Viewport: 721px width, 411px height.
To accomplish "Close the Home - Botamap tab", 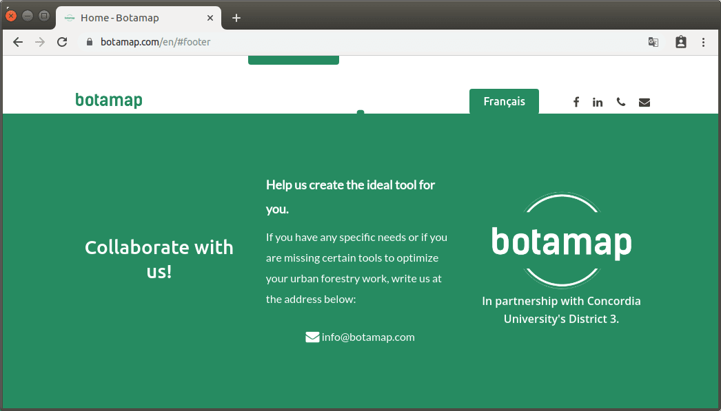I will (x=210, y=18).
